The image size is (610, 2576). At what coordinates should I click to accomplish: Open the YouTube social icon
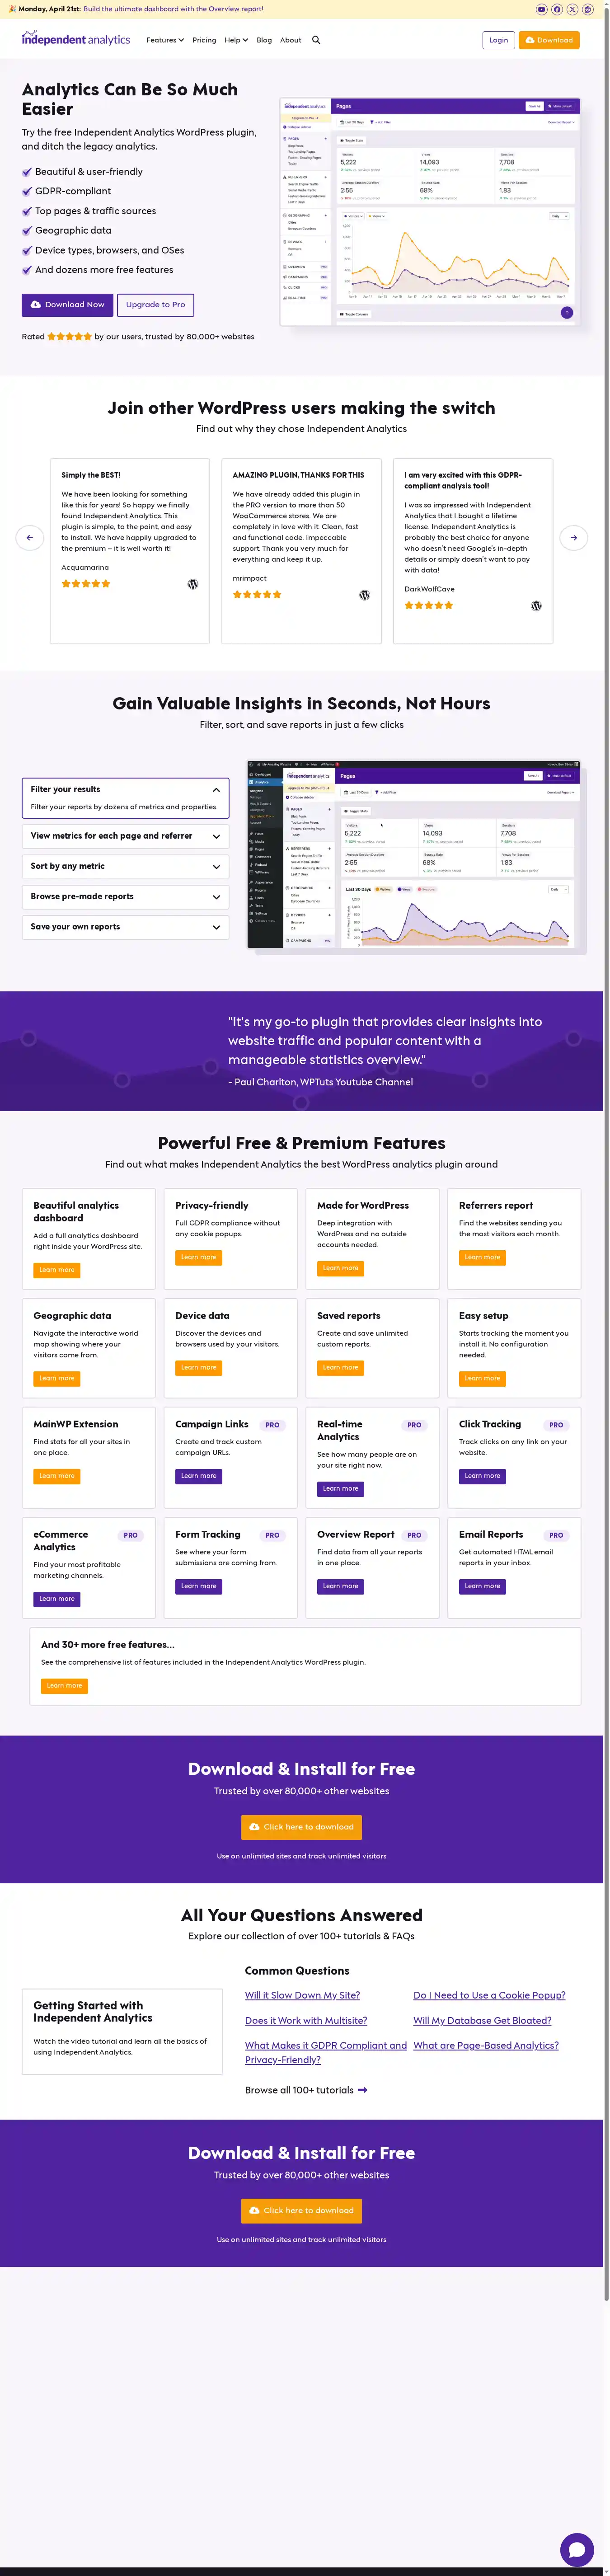coord(541,9)
